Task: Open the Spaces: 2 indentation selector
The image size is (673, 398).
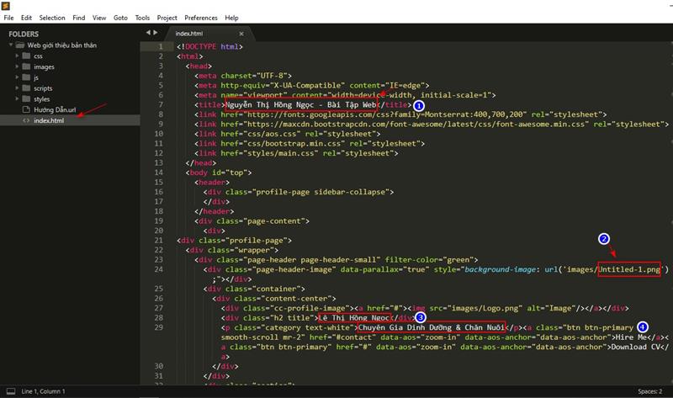Action: pos(649,391)
